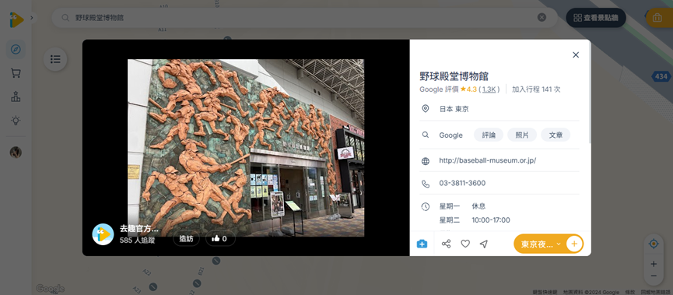
Task: Add to itinerary with the plus button
Action: pos(574,244)
